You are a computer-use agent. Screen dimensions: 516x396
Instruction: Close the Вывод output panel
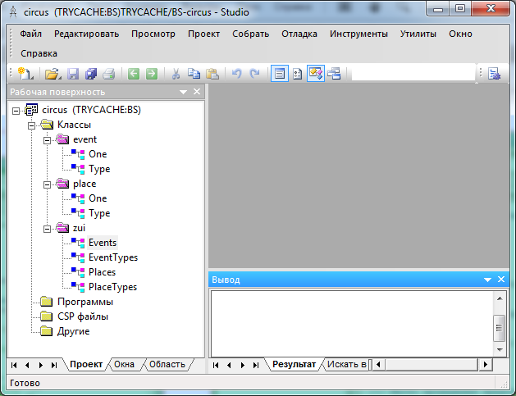[x=501, y=280]
